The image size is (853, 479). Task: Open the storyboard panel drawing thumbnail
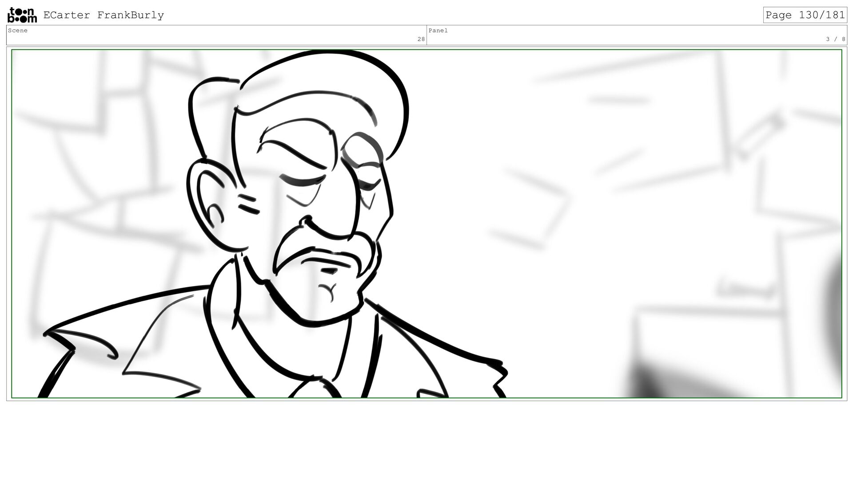(426, 224)
